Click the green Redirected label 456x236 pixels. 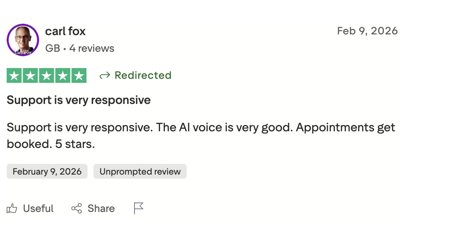click(x=143, y=75)
